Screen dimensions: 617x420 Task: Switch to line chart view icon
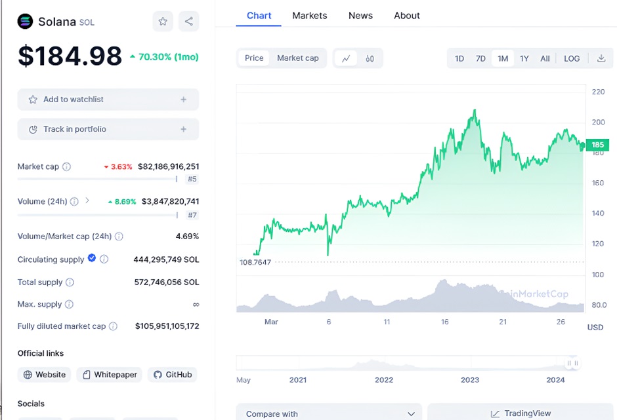tap(346, 58)
